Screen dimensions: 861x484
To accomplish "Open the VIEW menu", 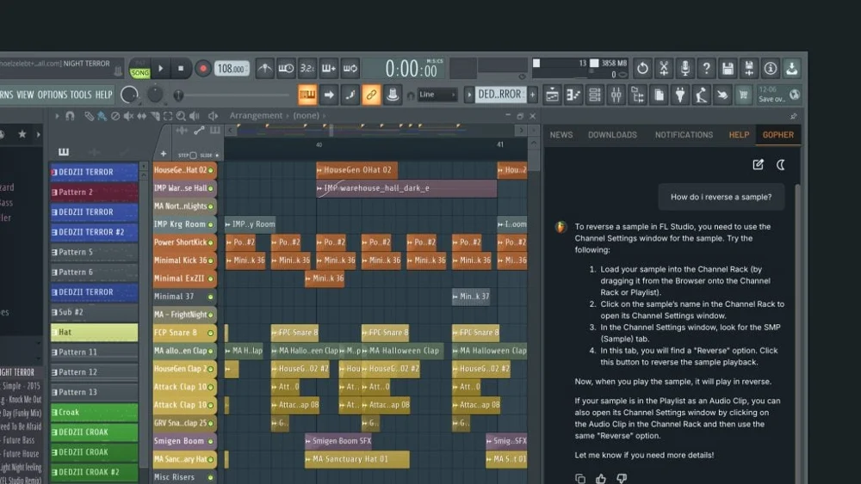I will point(25,95).
